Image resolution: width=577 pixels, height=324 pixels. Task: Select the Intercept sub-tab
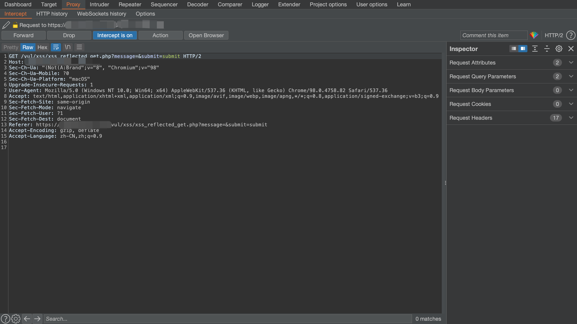[15, 14]
